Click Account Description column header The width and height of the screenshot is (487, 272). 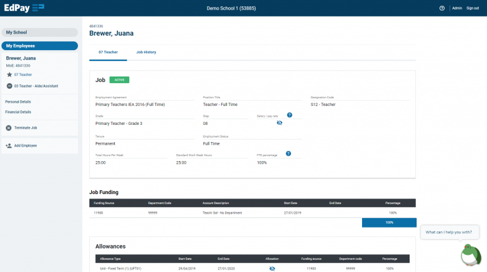pos(216,203)
